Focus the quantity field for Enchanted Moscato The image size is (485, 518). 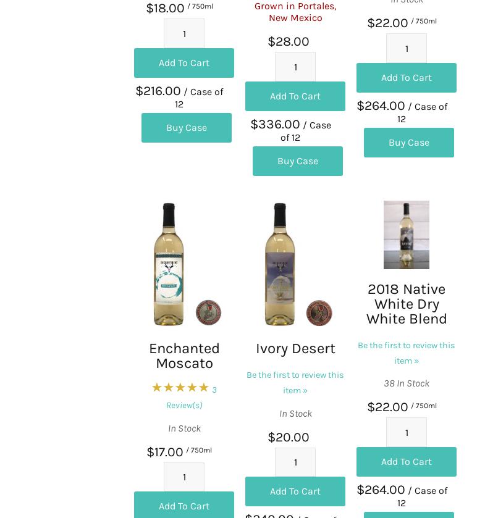pyautogui.click(x=184, y=477)
